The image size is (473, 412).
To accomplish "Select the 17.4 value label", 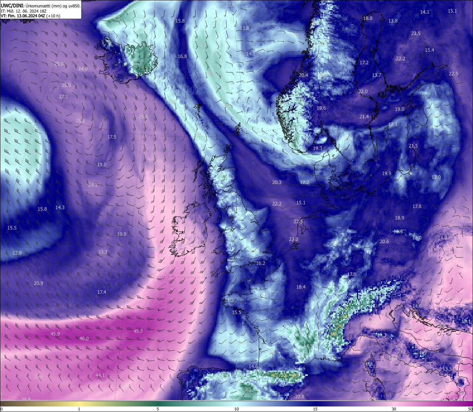I will 102,292.
